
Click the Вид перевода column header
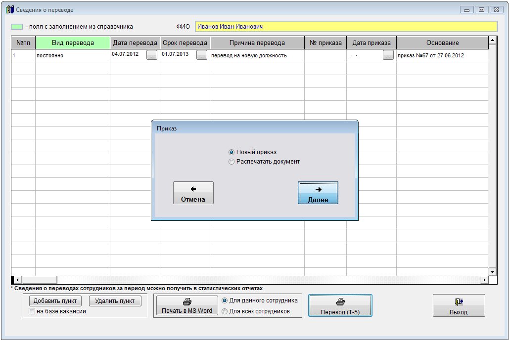[x=73, y=43]
